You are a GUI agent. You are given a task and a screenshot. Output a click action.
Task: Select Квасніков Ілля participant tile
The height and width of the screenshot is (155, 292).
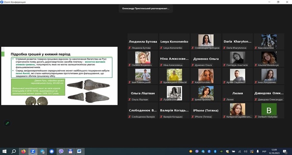269,41
